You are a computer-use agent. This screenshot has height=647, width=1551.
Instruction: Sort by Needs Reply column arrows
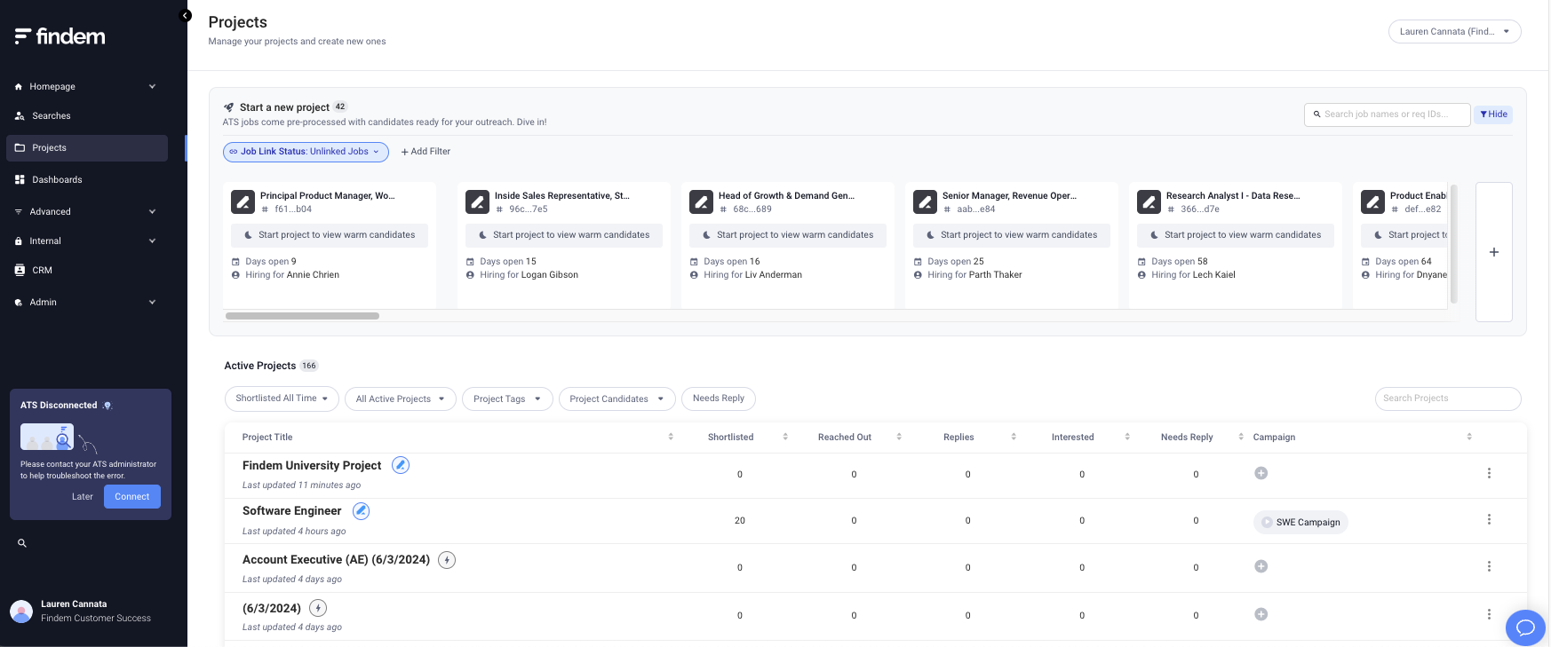tap(1241, 437)
